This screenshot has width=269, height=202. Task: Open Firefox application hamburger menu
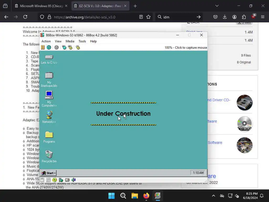click(x=263, y=17)
